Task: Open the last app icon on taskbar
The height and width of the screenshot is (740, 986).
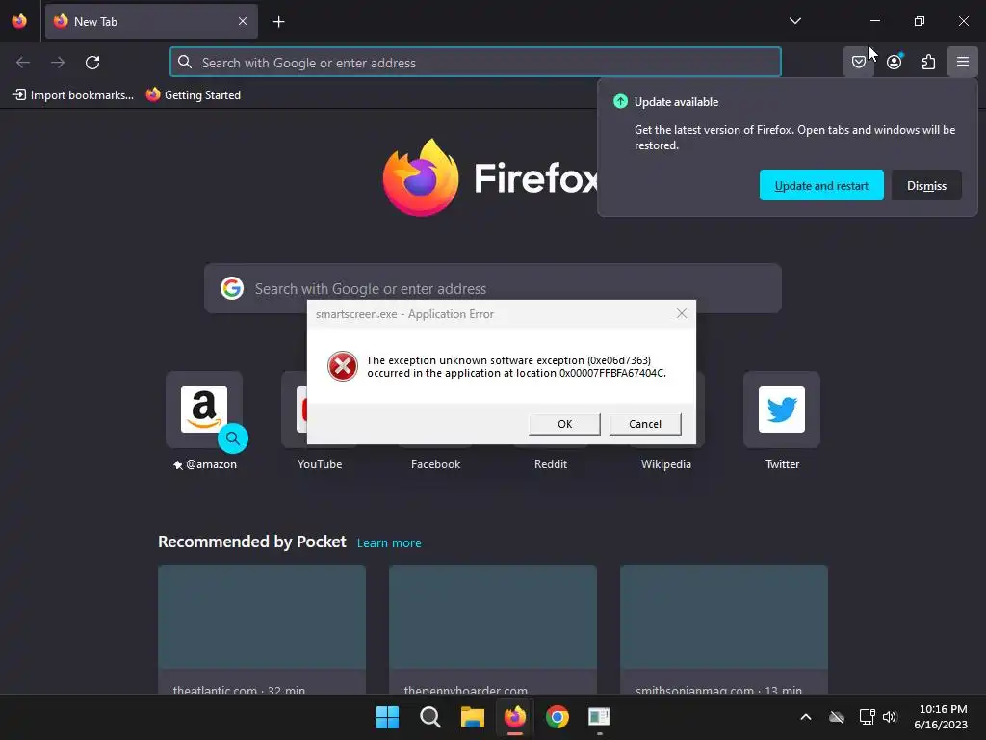Action: (599, 717)
